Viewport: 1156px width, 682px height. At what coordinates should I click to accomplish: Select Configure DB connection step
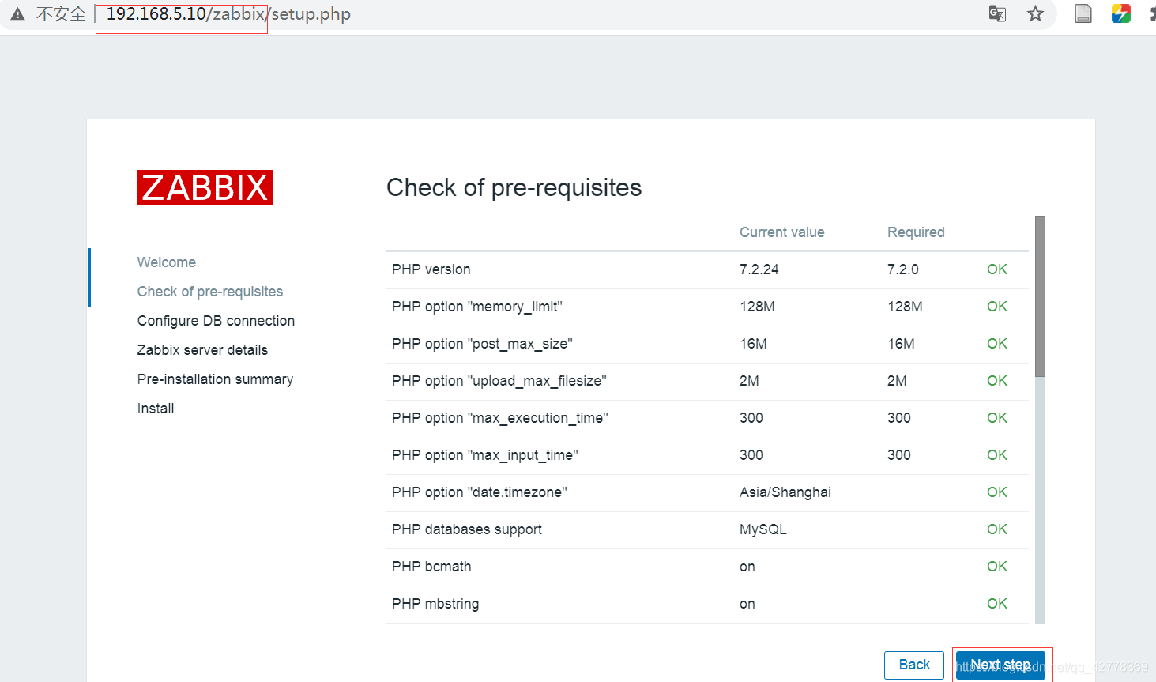(x=216, y=321)
